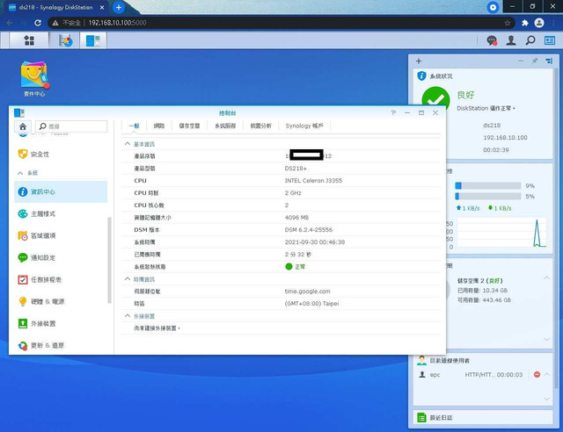Bookmark this page with star icon

[508, 23]
